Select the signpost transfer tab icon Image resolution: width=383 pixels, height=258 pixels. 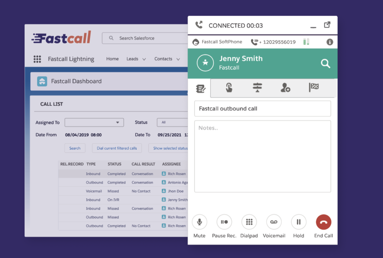click(257, 87)
